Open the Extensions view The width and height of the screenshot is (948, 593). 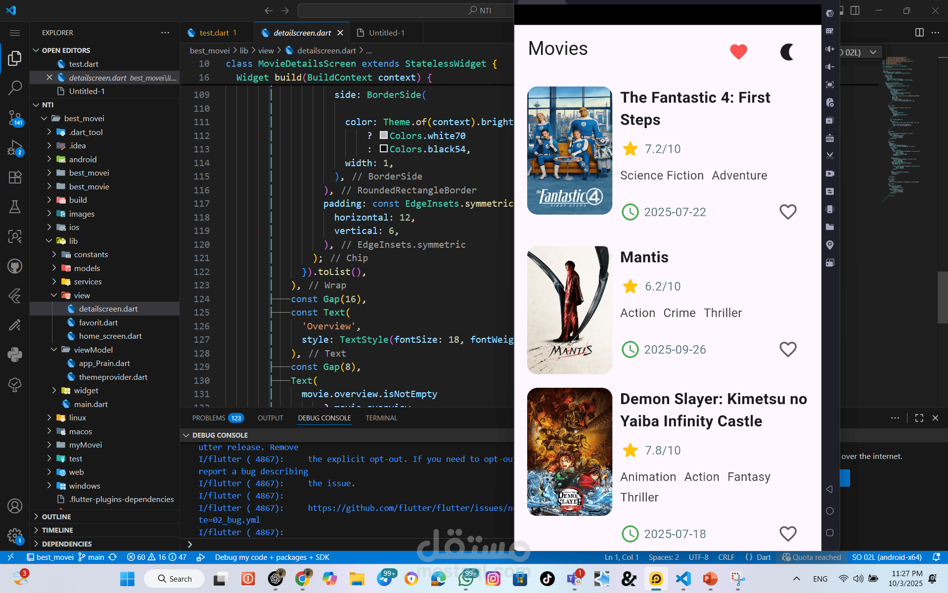[15, 177]
